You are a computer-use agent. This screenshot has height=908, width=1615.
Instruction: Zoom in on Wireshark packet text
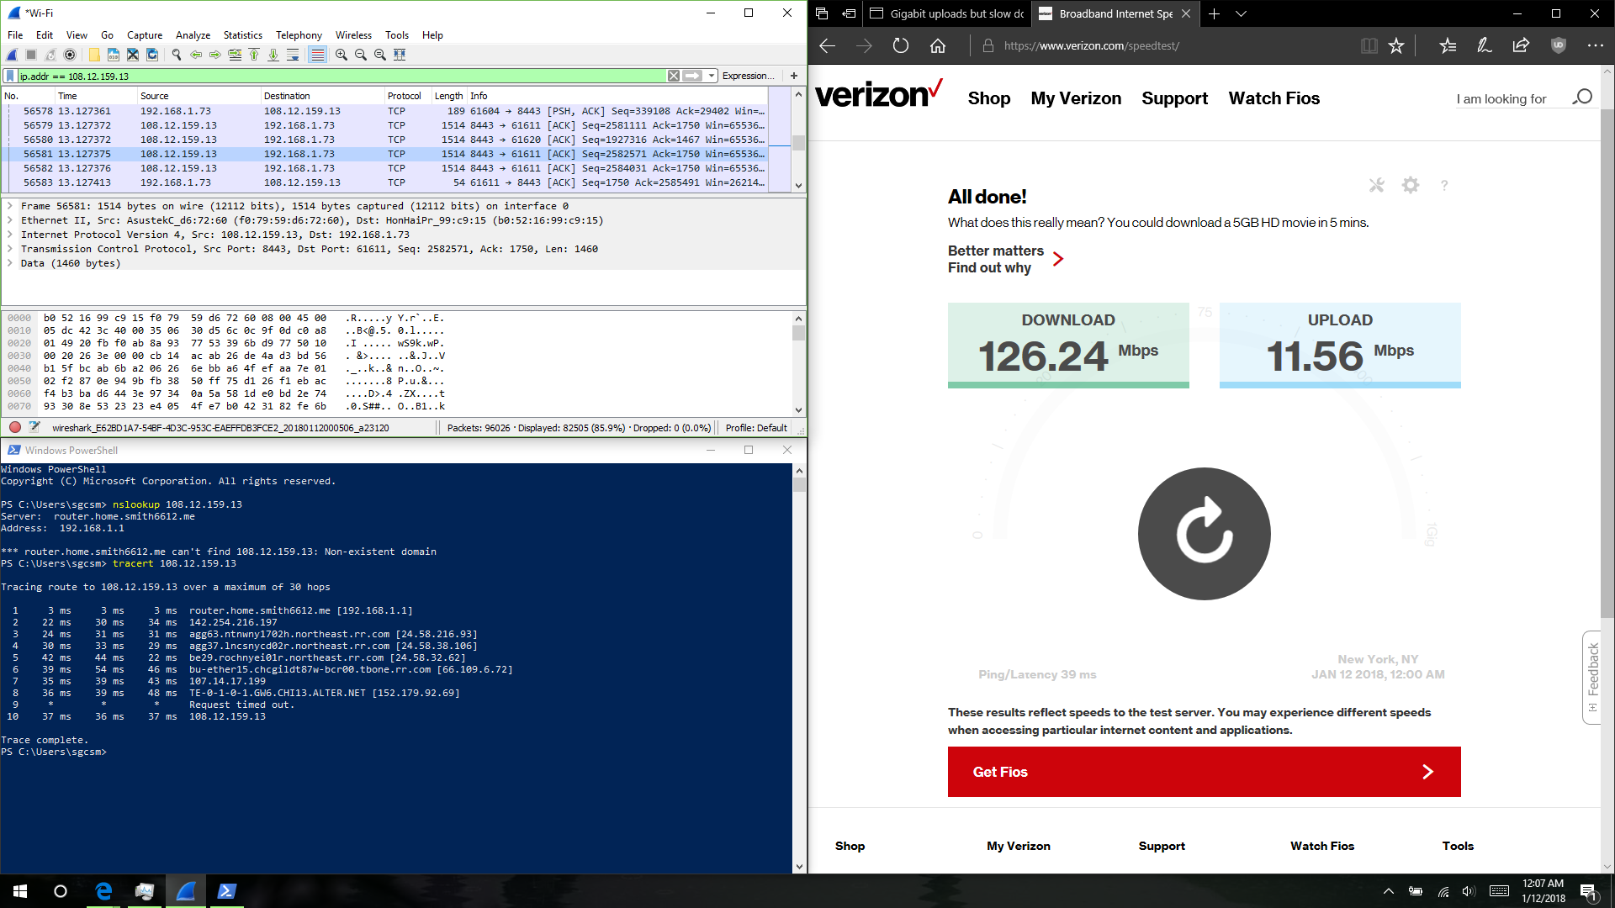pyautogui.click(x=342, y=55)
